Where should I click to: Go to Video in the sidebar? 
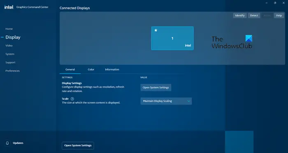[x=9, y=46]
